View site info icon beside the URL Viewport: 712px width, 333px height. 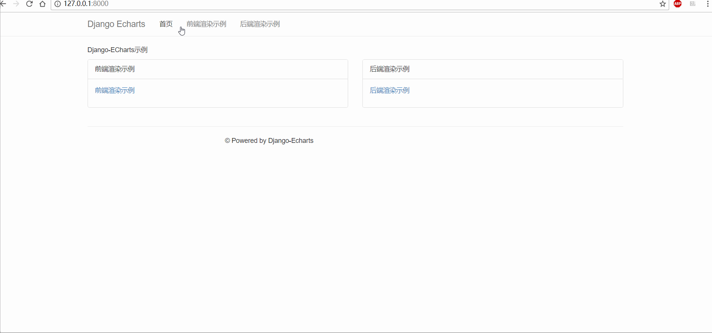click(x=58, y=4)
